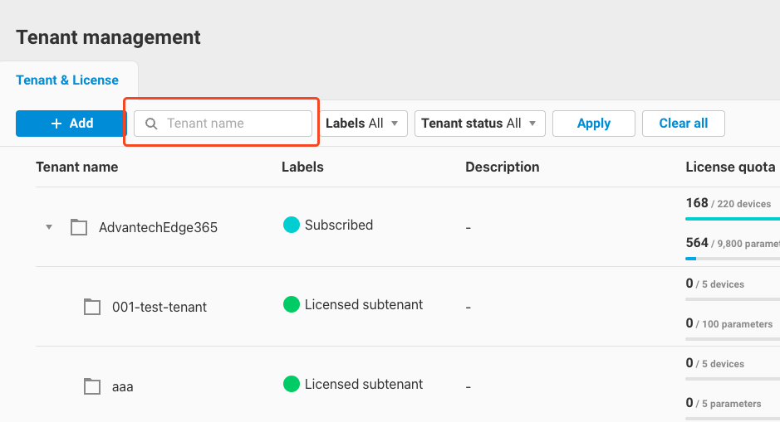
Task: Click Licensed subtenant text in 001-test-tenant row
Action: pos(364,304)
